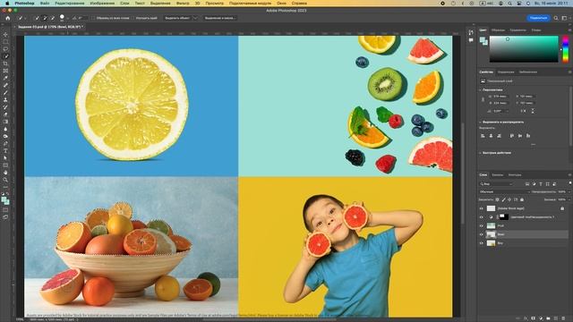Select the Rectangular Marquee tool
This screenshot has width=573, height=322.
tap(5, 42)
